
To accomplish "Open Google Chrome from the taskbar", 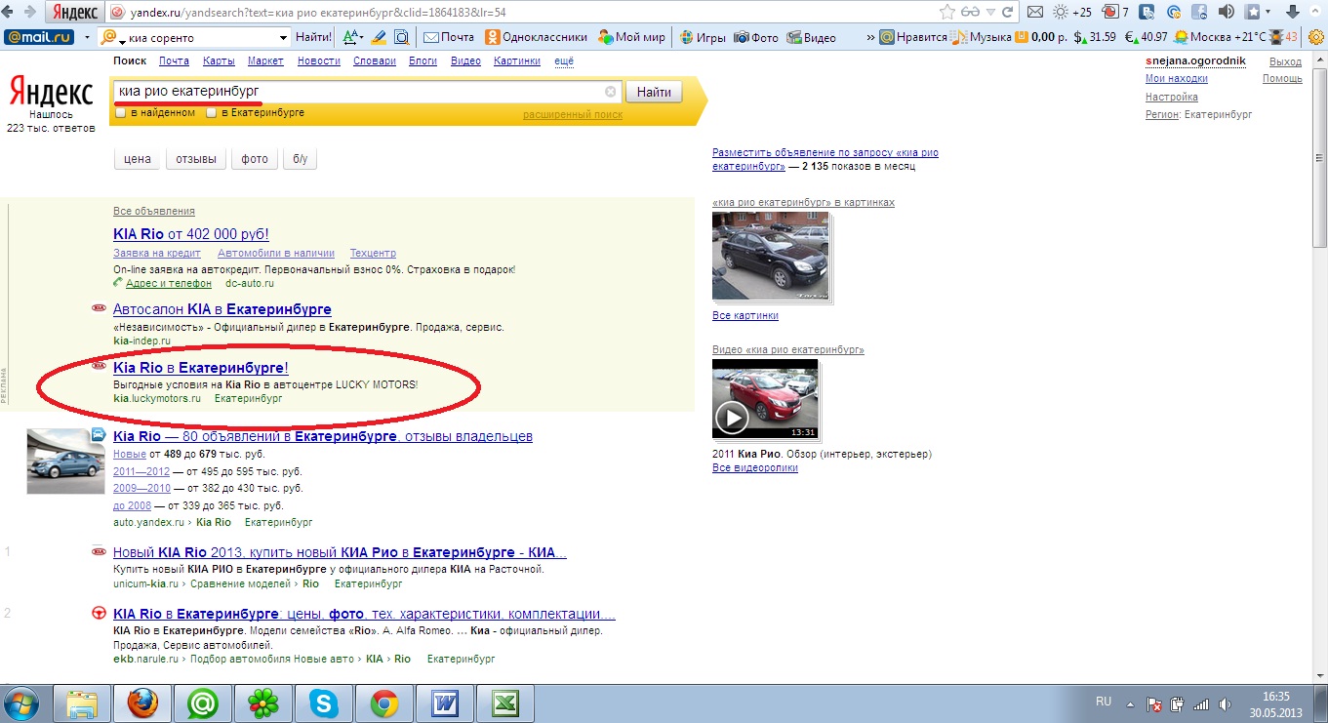I will (383, 703).
